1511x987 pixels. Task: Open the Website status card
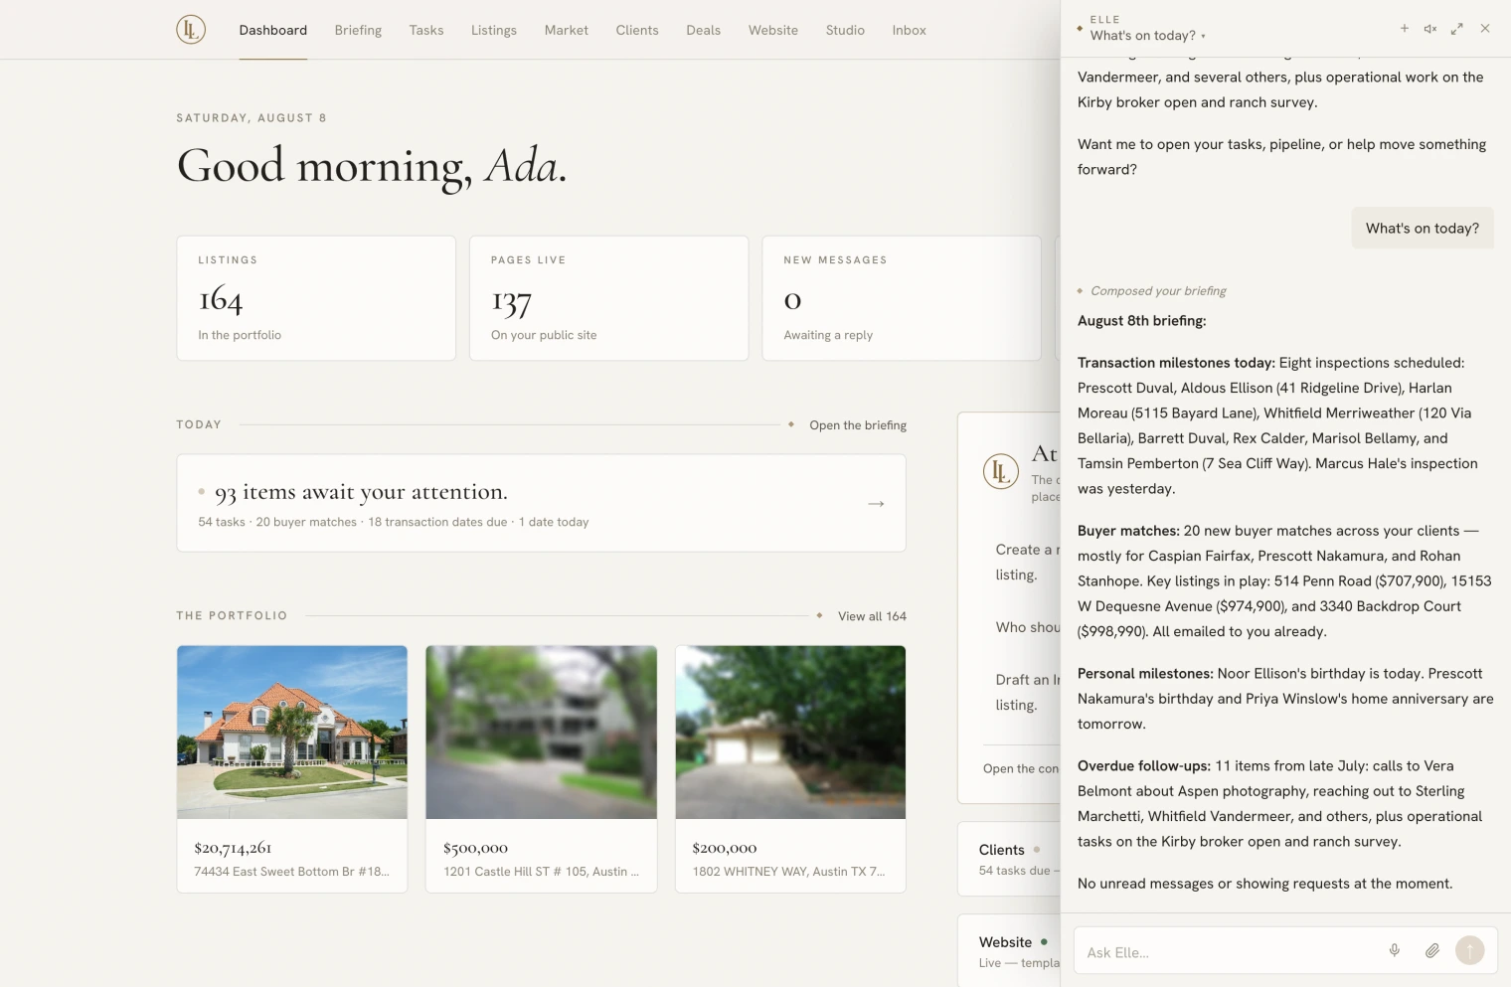pyautogui.click(x=1009, y=950)
